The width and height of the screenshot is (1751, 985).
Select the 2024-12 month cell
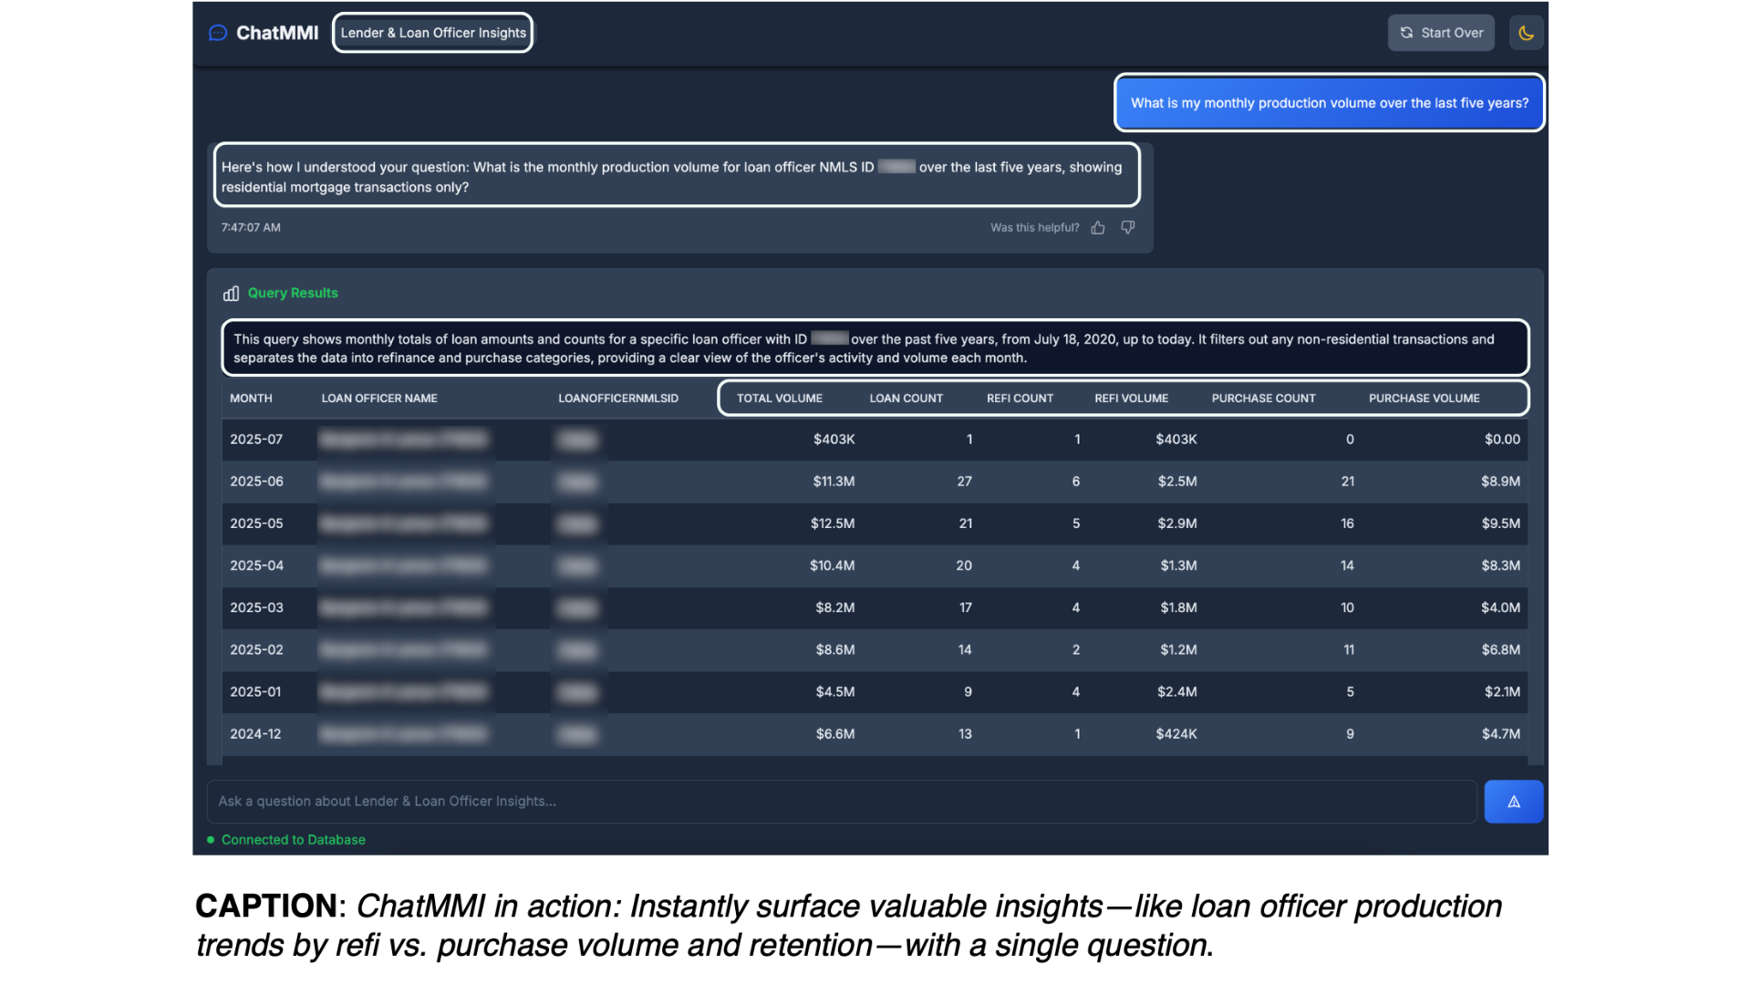point(255,734)
